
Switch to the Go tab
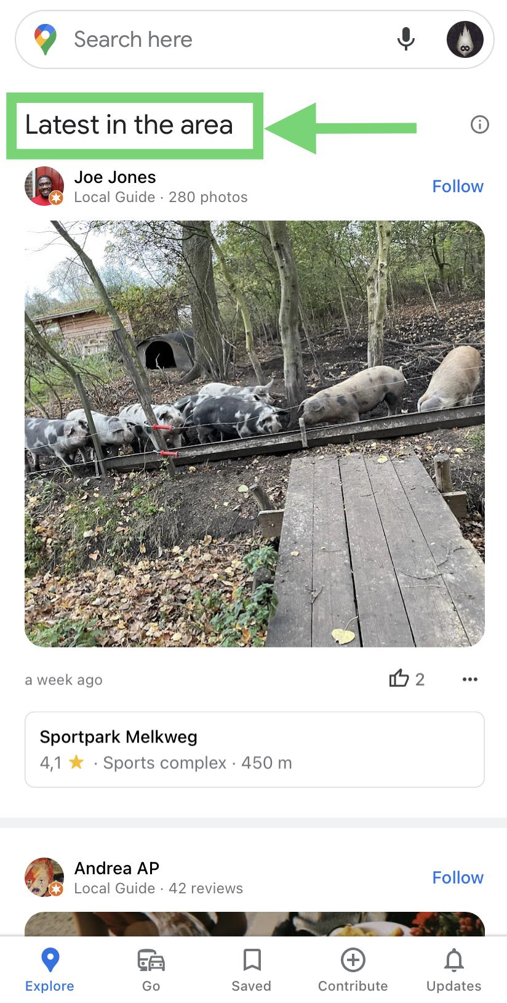151,970
